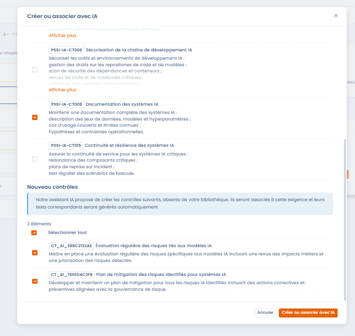Screen dimensions: 355x336
Task: Select the PSSI-IA-CT008 code badge
Action: tap(66, 104)
